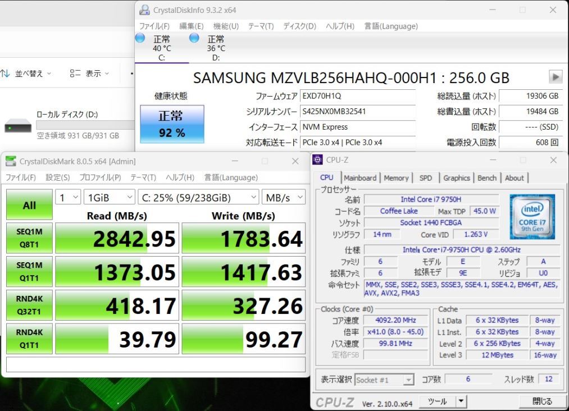
Task: Click the firmware field EXD70H1Q
Action: 358,96
